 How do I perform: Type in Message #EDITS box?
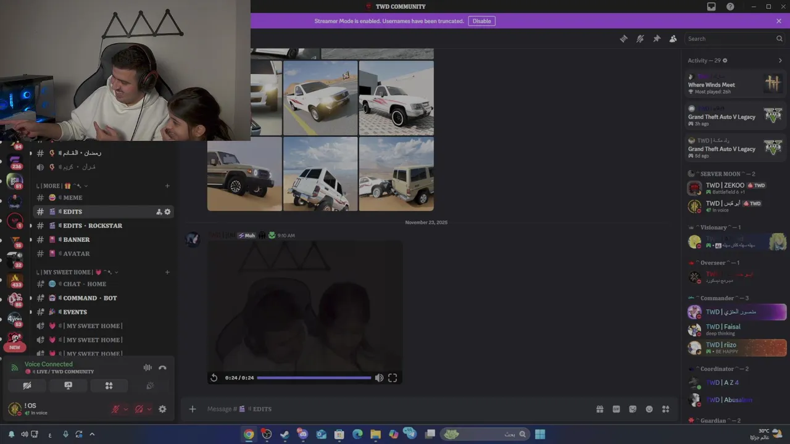pyautogui.click(x=395, y=409)
